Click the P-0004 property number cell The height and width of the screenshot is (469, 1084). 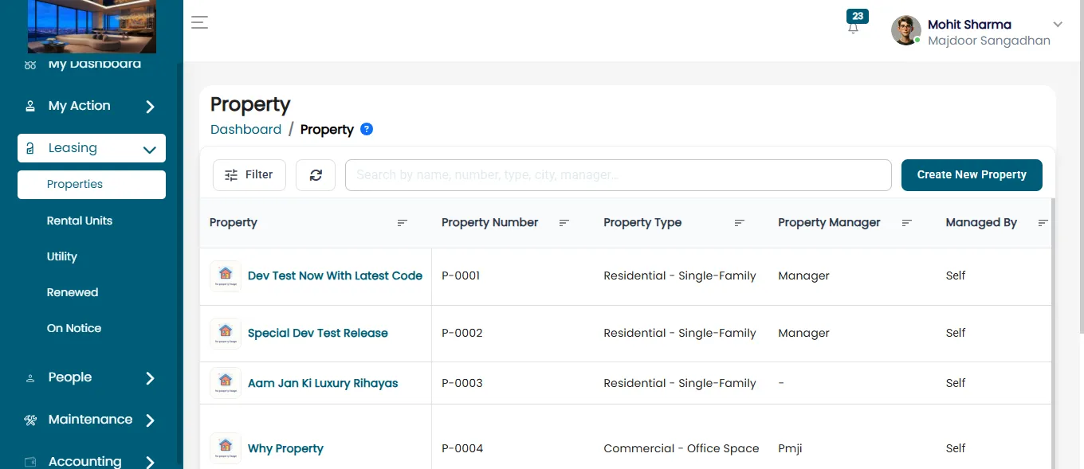[462, 448]
